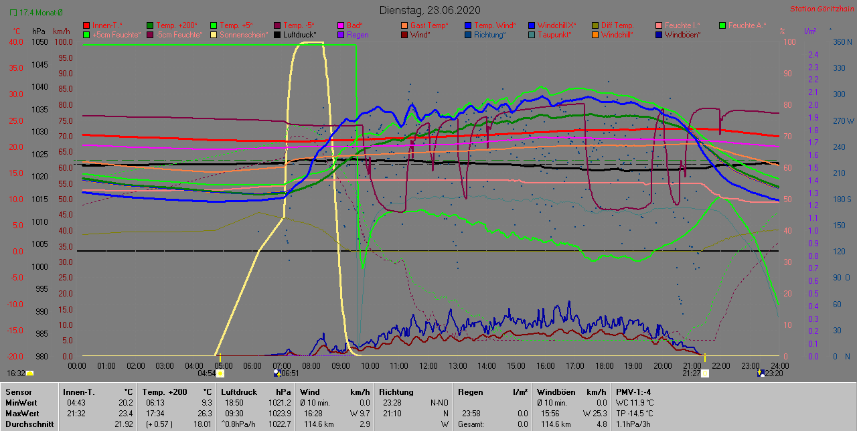This screenshot has width=857, height=431.
Task: Click the 18:00 mark on time axis
Action: point(604,366)
